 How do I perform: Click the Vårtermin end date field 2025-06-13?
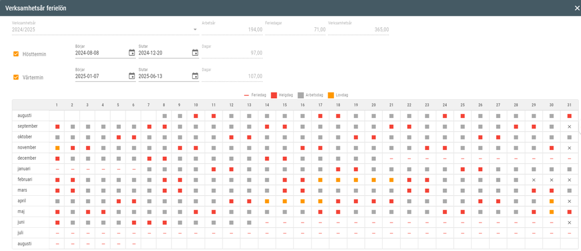click(163, 76)
